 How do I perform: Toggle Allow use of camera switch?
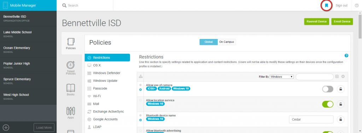(328, 89)
